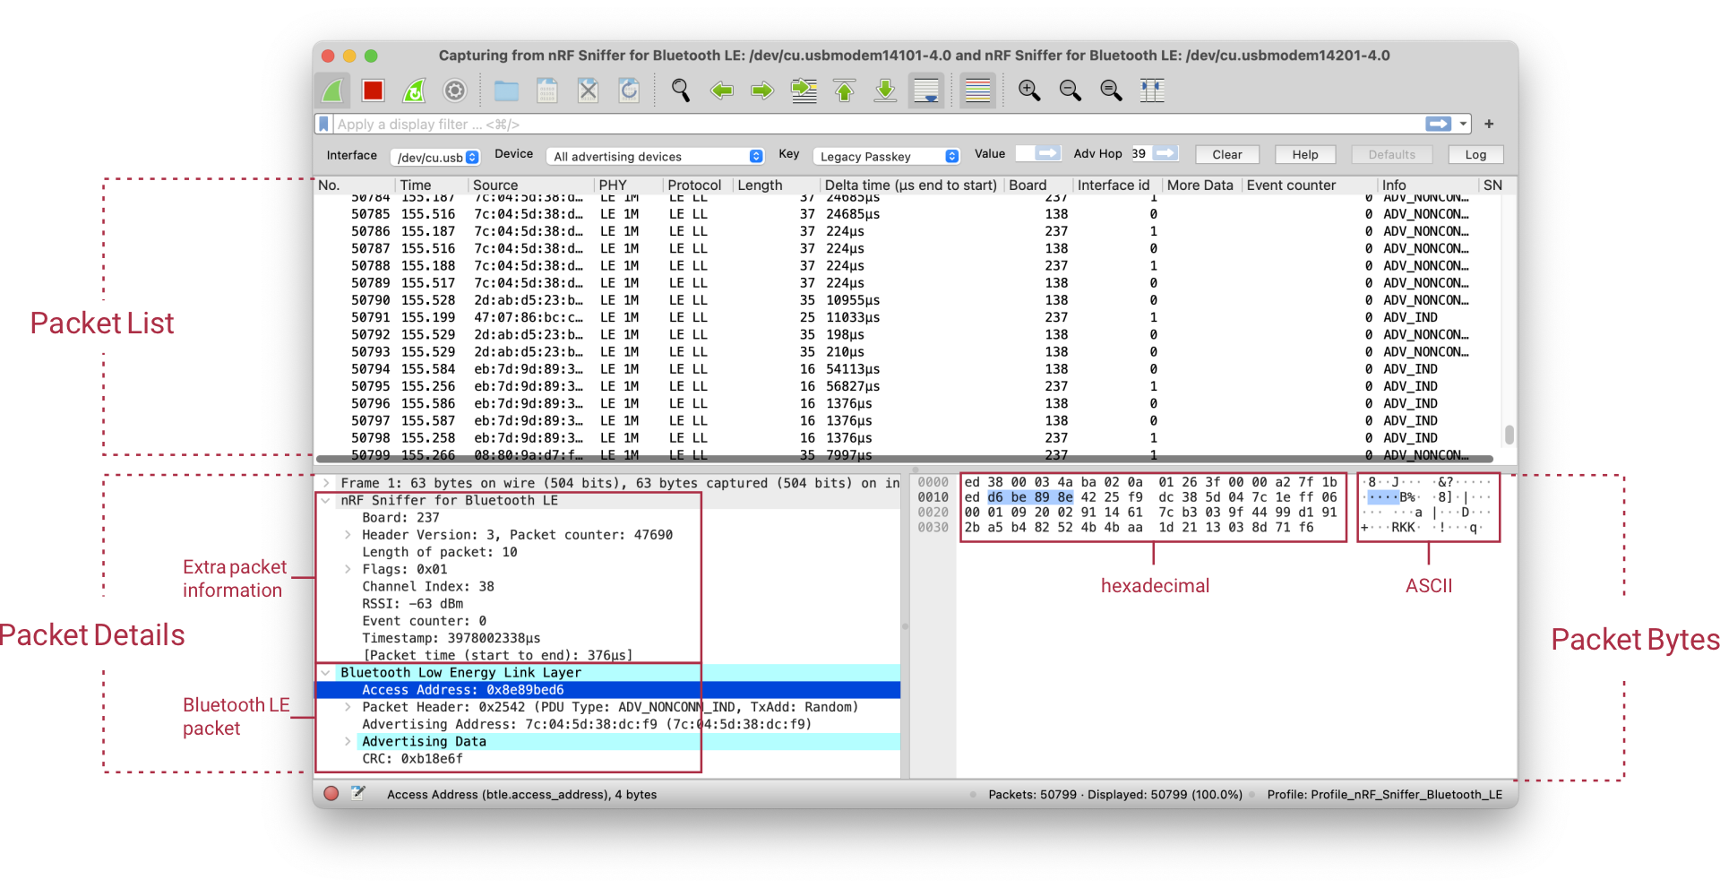Image resolution: width=1720 pixels, height=888 pixels.
Task: Go forward in packet history (right arrow)
Action: click(x=762, y=91)
